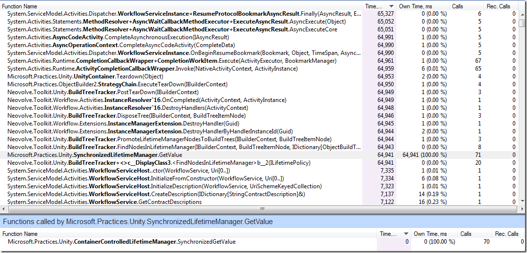The image size is (527, 253).
Task: Click the calls value 67
Action: [x=478, y=61]
